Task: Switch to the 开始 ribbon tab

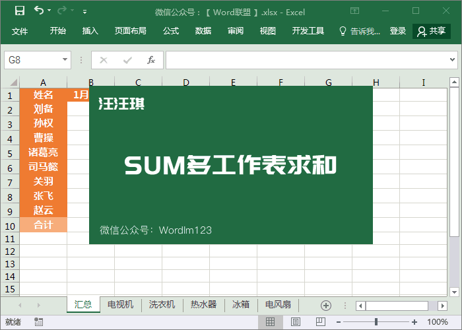Action: click(58, 31)
